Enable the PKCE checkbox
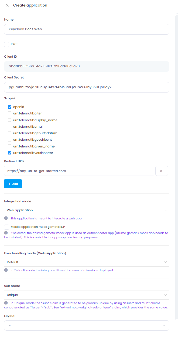The image size is (178, 339). (6, 44)
